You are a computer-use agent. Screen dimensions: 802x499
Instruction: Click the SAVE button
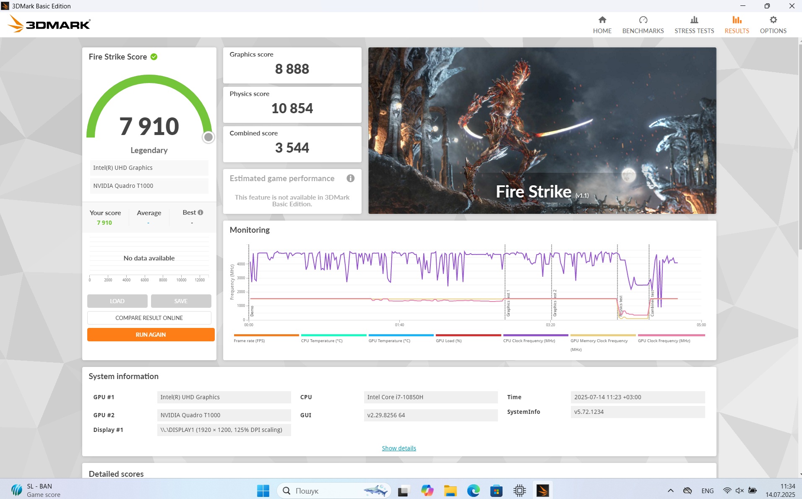(x=181, y=301)
